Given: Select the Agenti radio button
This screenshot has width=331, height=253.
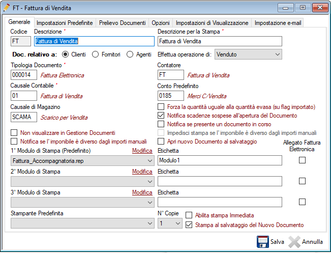Looking at the screenshot, I should (x=130, y=54).
